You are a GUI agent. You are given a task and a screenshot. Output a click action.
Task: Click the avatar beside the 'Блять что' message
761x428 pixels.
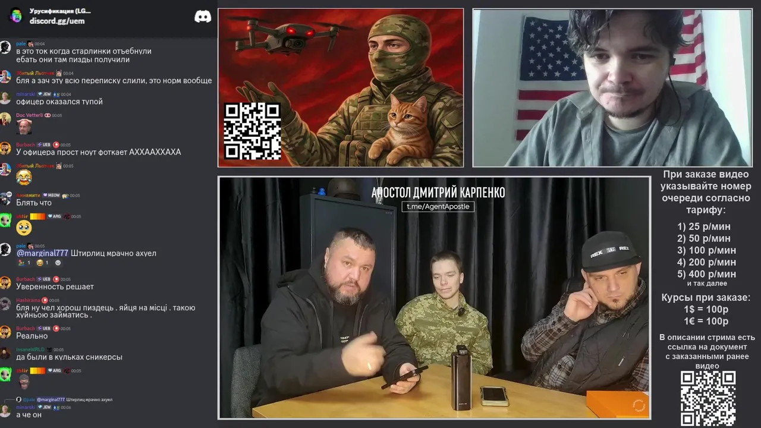[5, 199]
